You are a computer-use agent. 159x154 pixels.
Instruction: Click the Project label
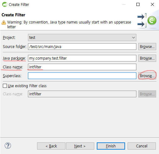[x=9, y=38]
